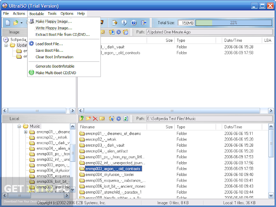Click the down arrow of the local file list scrollbar

click(x=271, y=195)
